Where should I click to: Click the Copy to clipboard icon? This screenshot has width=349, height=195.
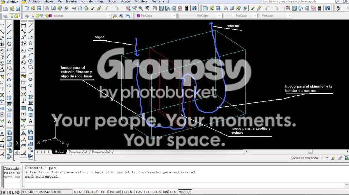pos(80,8)
